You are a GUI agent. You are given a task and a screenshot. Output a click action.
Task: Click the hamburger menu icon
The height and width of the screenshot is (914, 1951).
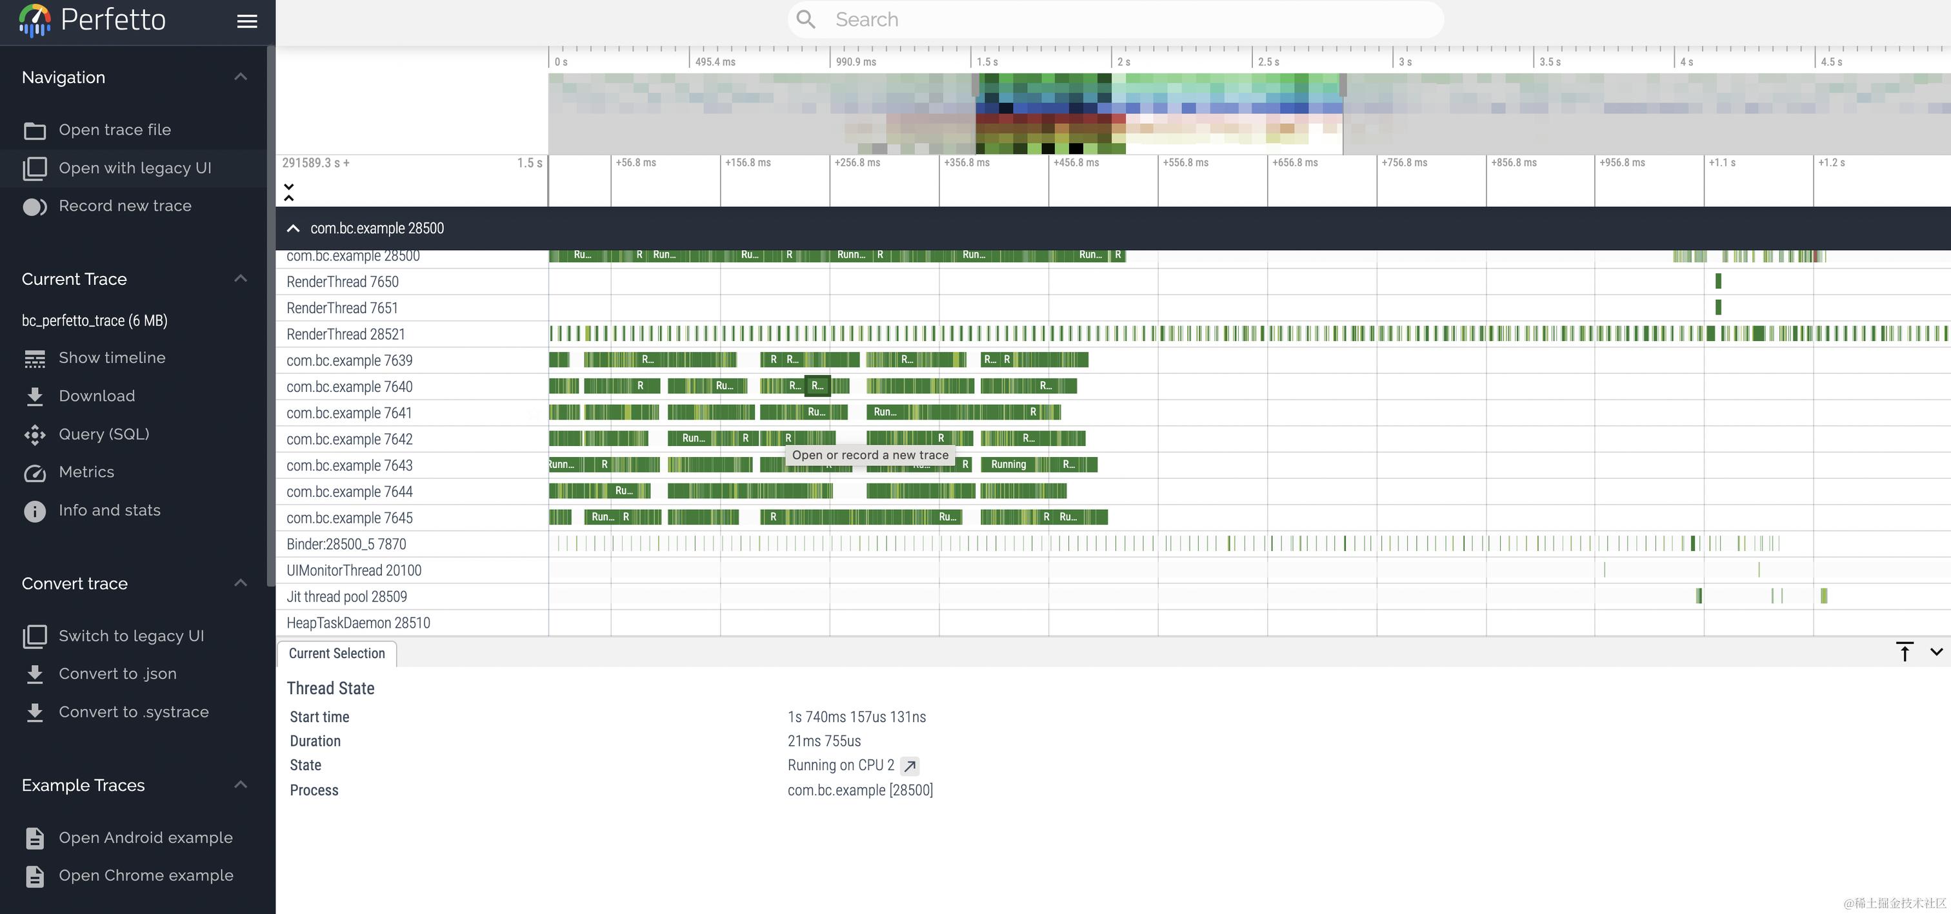pos(247,21)
